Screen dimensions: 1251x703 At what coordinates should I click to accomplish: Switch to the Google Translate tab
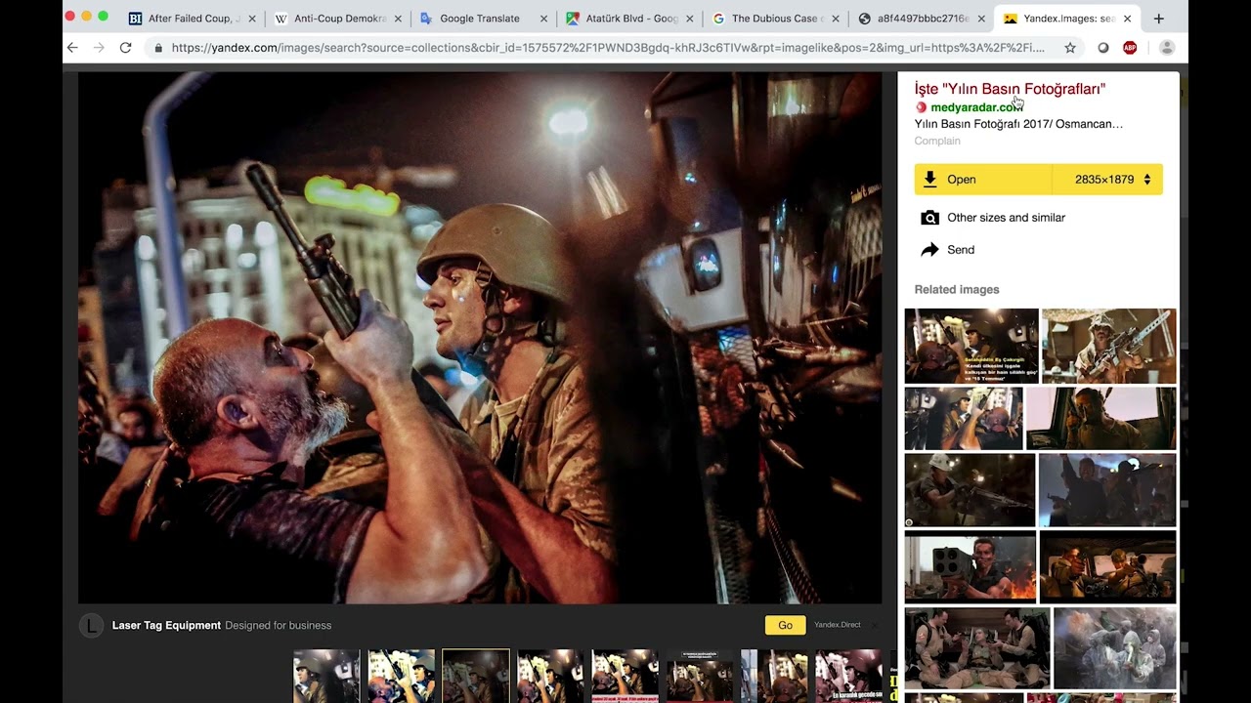(483, 18)
